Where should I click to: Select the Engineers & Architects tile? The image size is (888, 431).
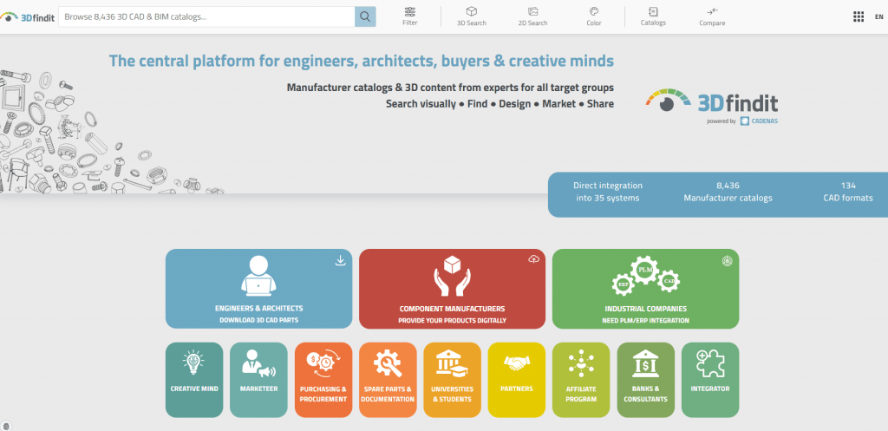click(x=258, y=288)
